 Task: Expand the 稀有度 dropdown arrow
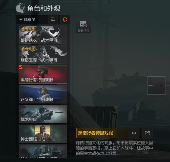[20, 19]
